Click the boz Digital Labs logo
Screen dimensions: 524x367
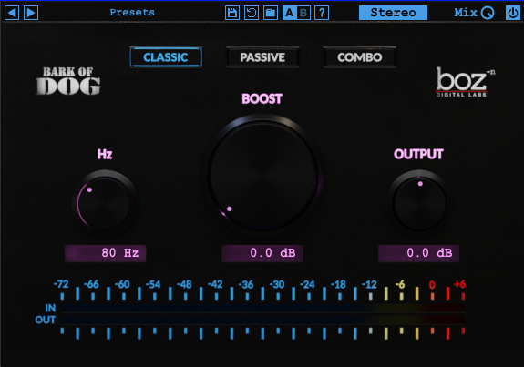tap(465, 82)
